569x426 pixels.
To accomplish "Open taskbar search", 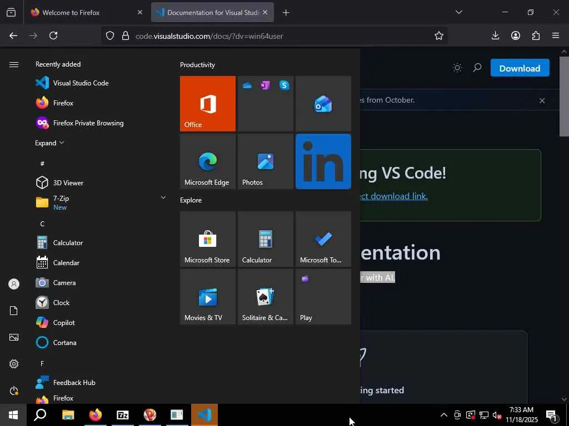I will (x=40, y=415).
